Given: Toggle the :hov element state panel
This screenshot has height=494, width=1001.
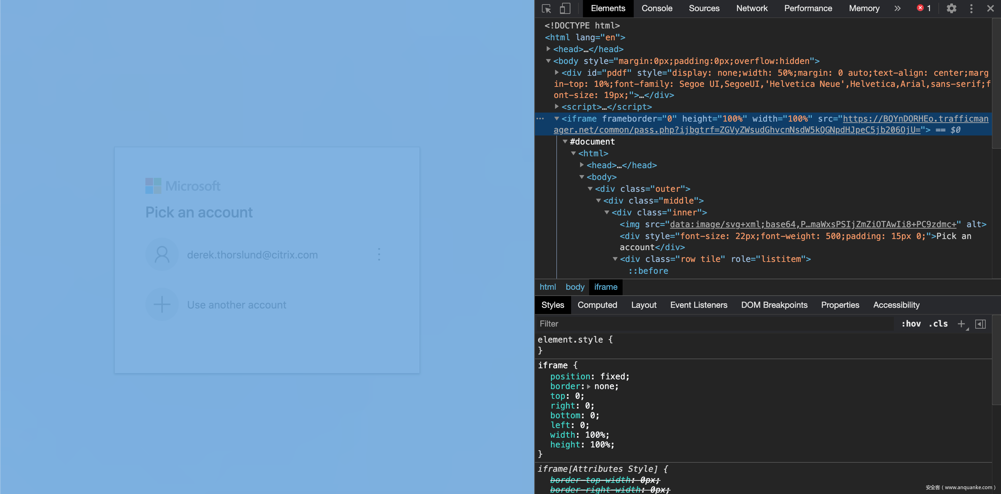Looking at the screenshot, I should click(911, 324).
